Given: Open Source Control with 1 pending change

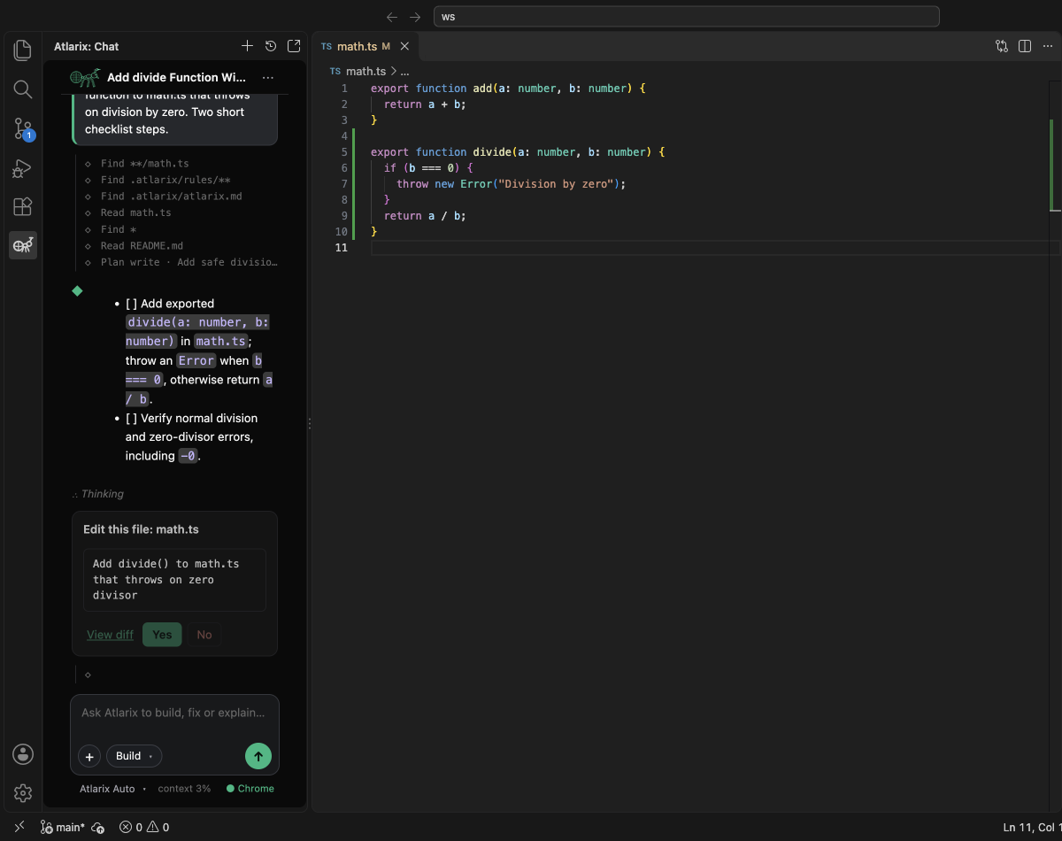Looking at the screenshot, I should coord(23,129).
